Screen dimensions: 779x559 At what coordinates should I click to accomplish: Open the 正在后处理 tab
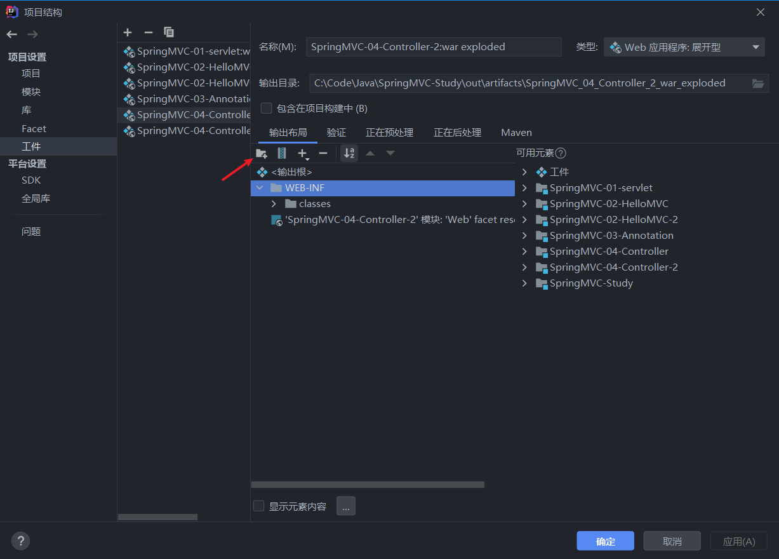click(457, 133)
